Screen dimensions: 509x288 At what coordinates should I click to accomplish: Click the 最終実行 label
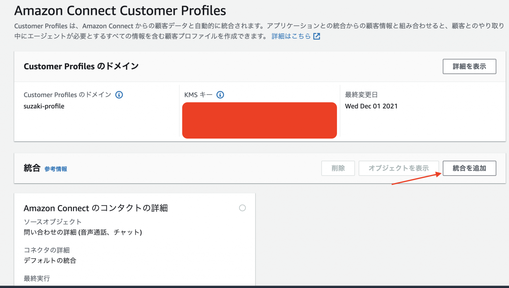[x=37, y=278]
